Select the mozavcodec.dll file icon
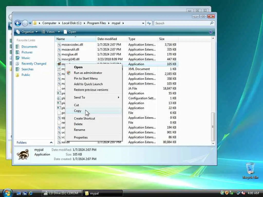Viewport: 263px width, 197px height. pyautogui.click(x=59, y=45)
